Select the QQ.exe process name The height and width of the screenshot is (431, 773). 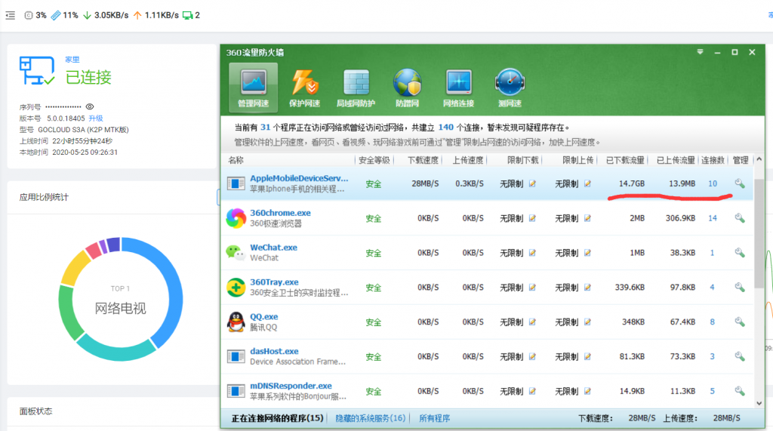point(263,316)
